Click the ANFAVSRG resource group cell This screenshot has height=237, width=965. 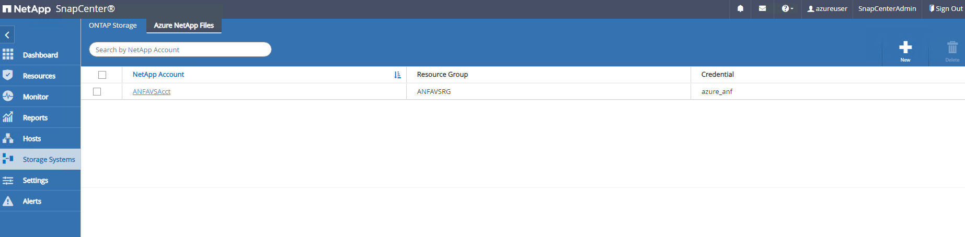[434, 91]
